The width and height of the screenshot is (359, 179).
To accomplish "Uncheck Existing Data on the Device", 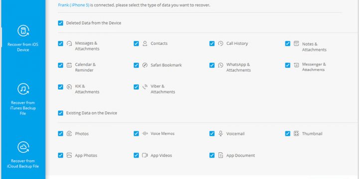I will pos(60,113).
